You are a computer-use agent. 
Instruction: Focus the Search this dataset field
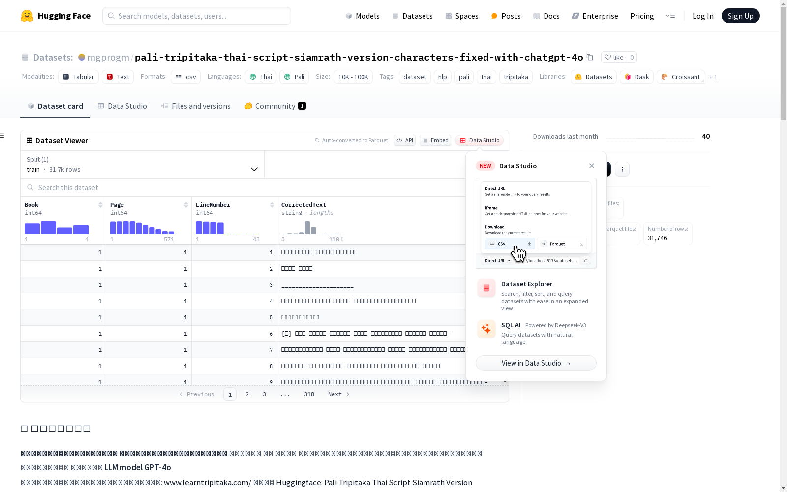243,187
